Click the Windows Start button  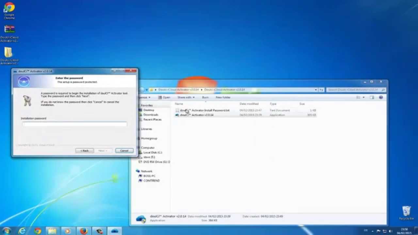pyautogui.click(x=6, y=231)
